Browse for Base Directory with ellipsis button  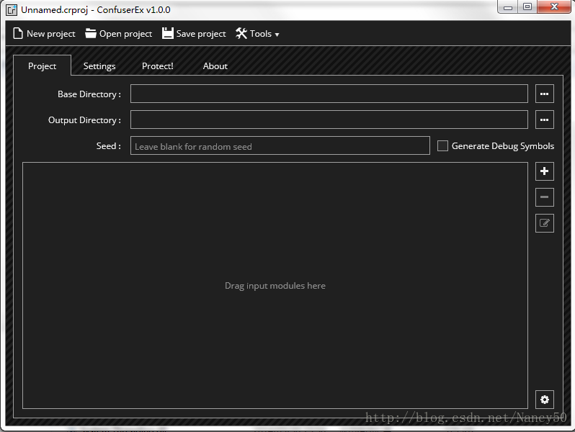coord(545,94)
